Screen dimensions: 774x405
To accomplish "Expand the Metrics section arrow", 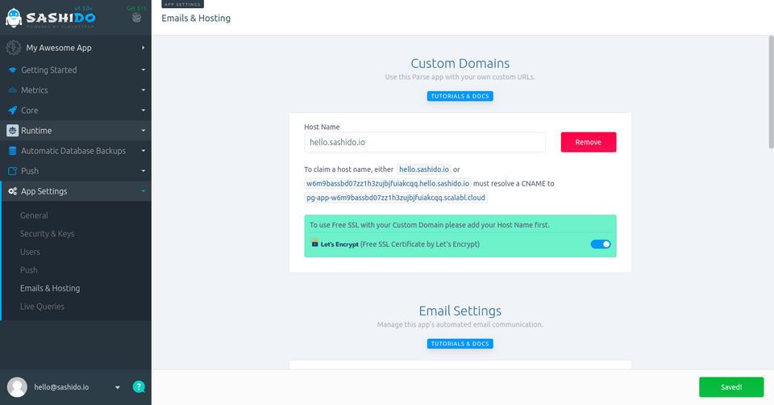I will click(144, 90).
